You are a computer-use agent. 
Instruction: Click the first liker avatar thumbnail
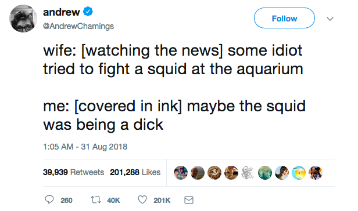point(181,173)
